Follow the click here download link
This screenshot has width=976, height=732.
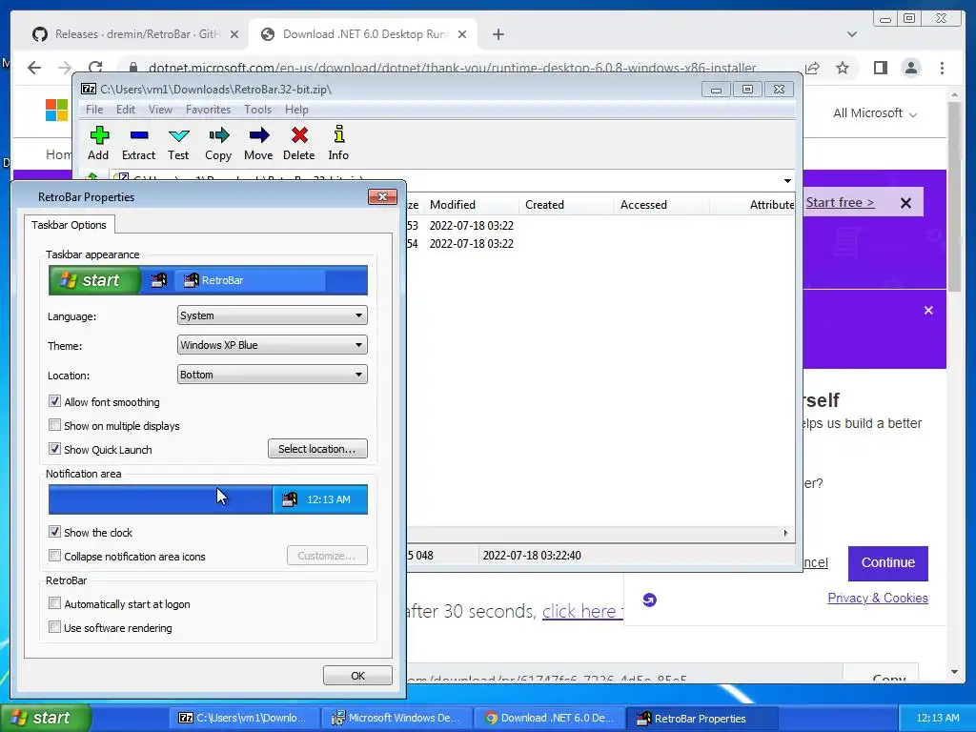pyautogui.click(x=582, y=611)
